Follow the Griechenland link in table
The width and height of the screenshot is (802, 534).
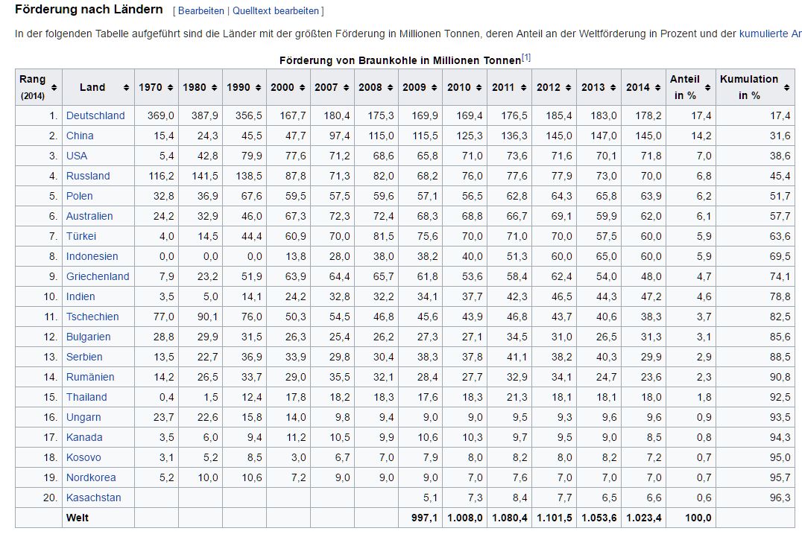[98, 276]
